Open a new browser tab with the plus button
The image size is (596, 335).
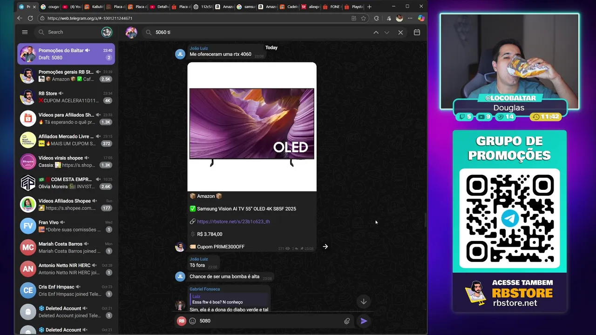(369, 7)
